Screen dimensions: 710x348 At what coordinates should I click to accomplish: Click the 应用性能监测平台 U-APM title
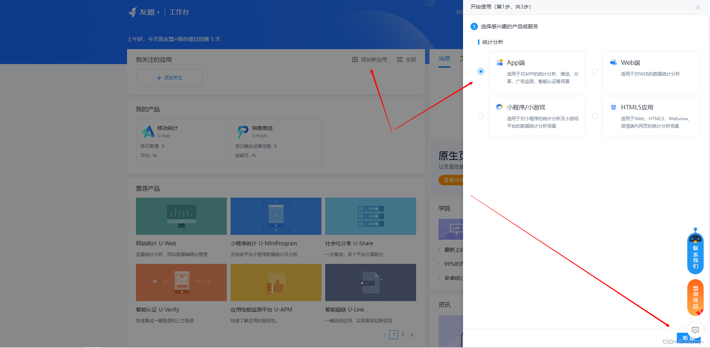point(262,310)
